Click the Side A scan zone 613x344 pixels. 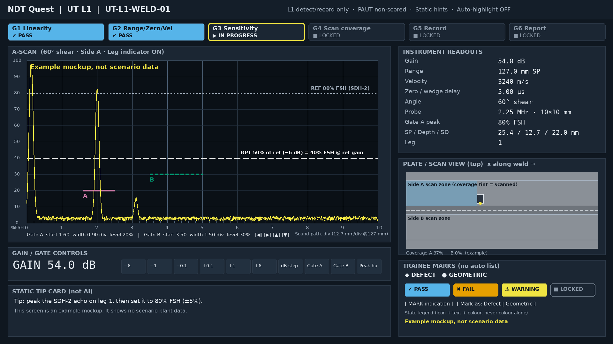[x=502, y=193]
